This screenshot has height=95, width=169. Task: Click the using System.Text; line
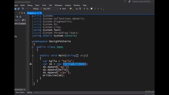pos(47,30)
